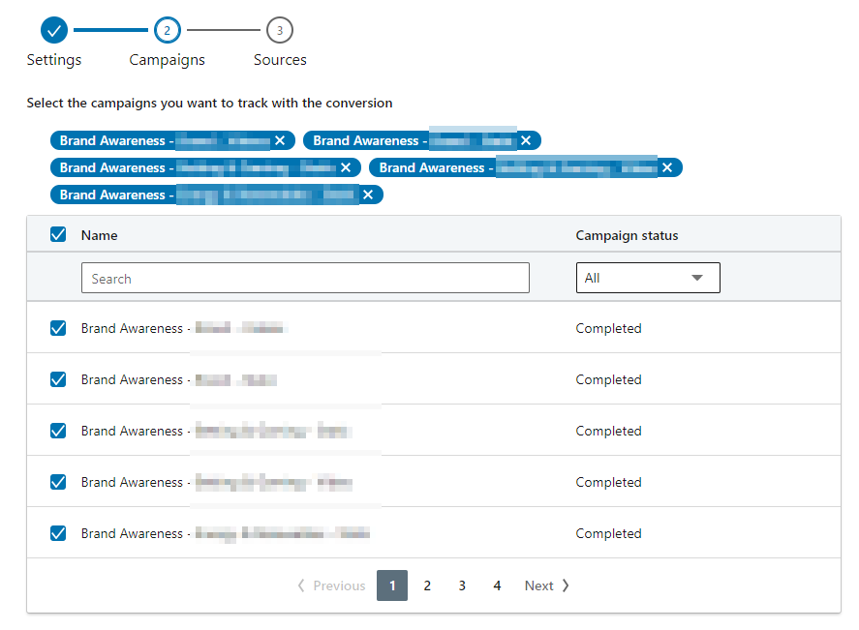Select the step 2 Campaigns circle
859x630 pixels.
coord(168,30)
